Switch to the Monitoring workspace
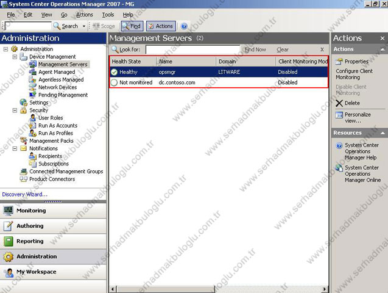This screenshot has width=388, height=293. coord(30,211)
